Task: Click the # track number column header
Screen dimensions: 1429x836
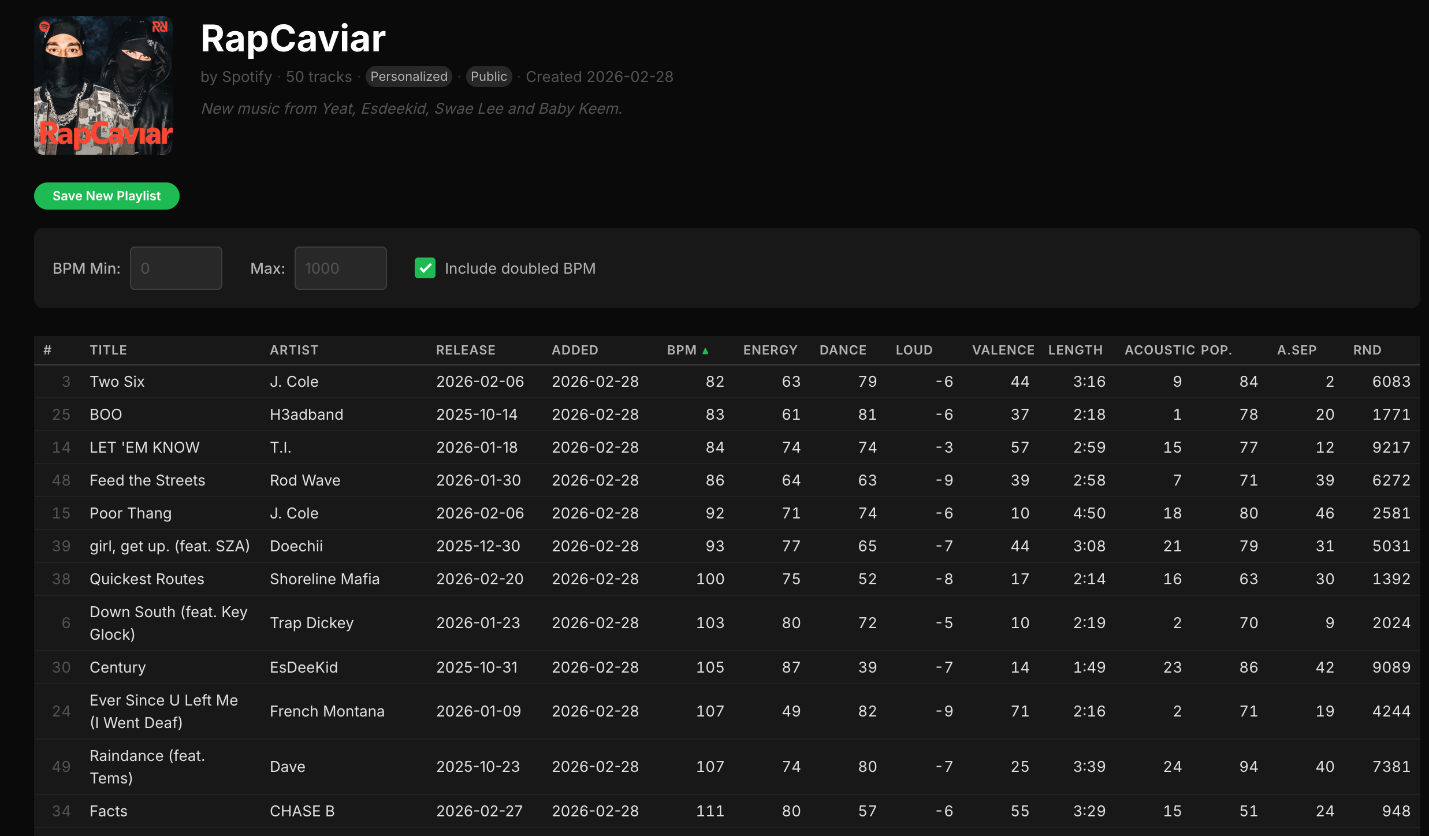Action: pos(47,350)
